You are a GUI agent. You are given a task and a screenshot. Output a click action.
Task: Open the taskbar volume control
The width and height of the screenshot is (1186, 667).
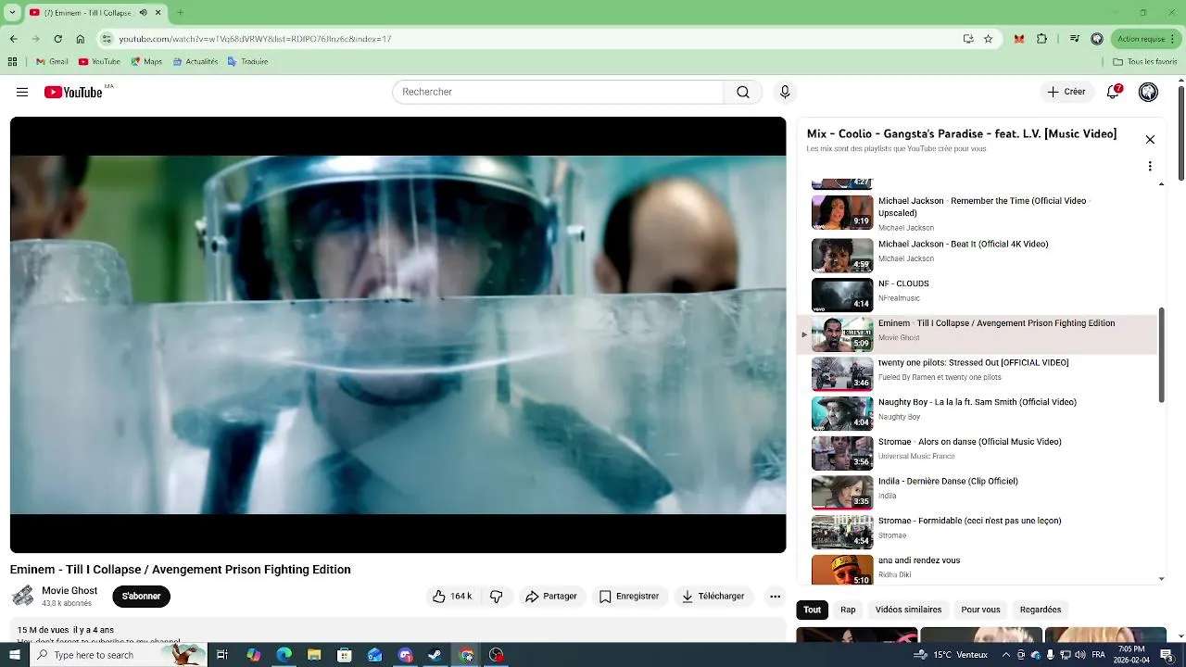1079,655
